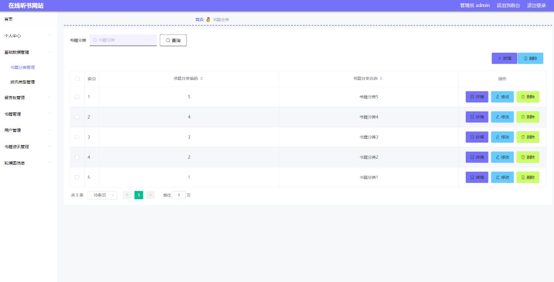The image size is (554, 282).
Task: Collapse 基础数据管理 menu chevron
Action: point(49,52)
